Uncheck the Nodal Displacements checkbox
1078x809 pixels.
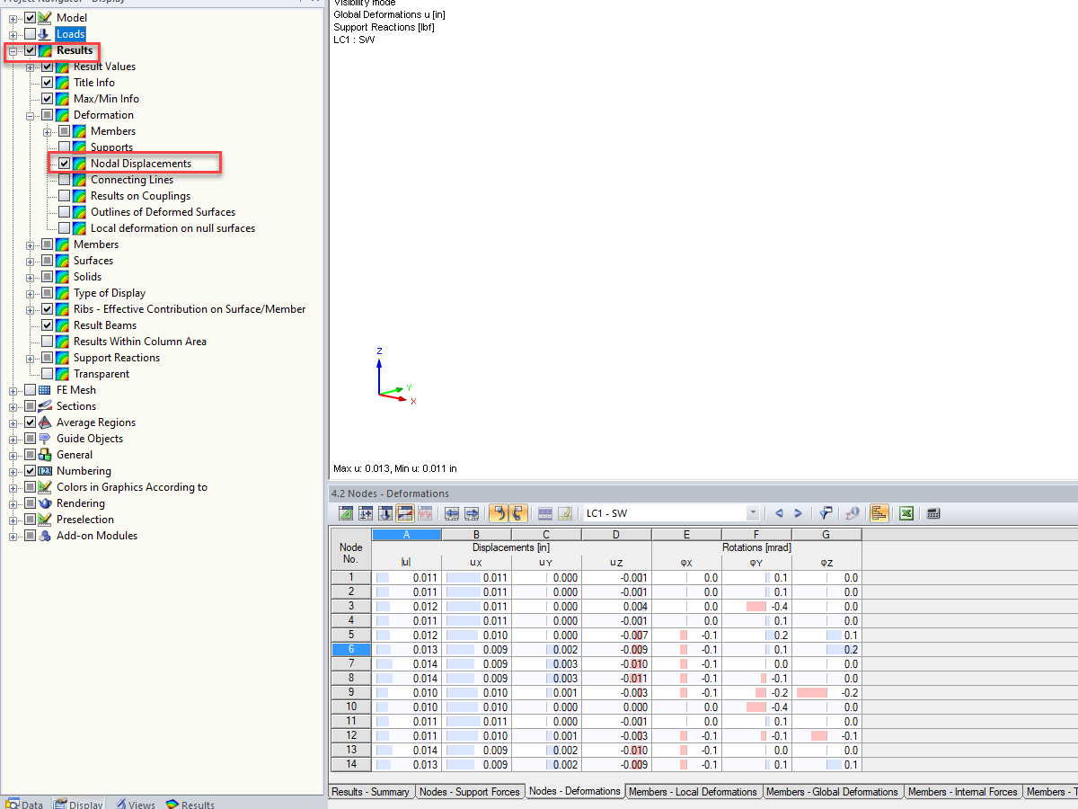(x=65, y=164)
